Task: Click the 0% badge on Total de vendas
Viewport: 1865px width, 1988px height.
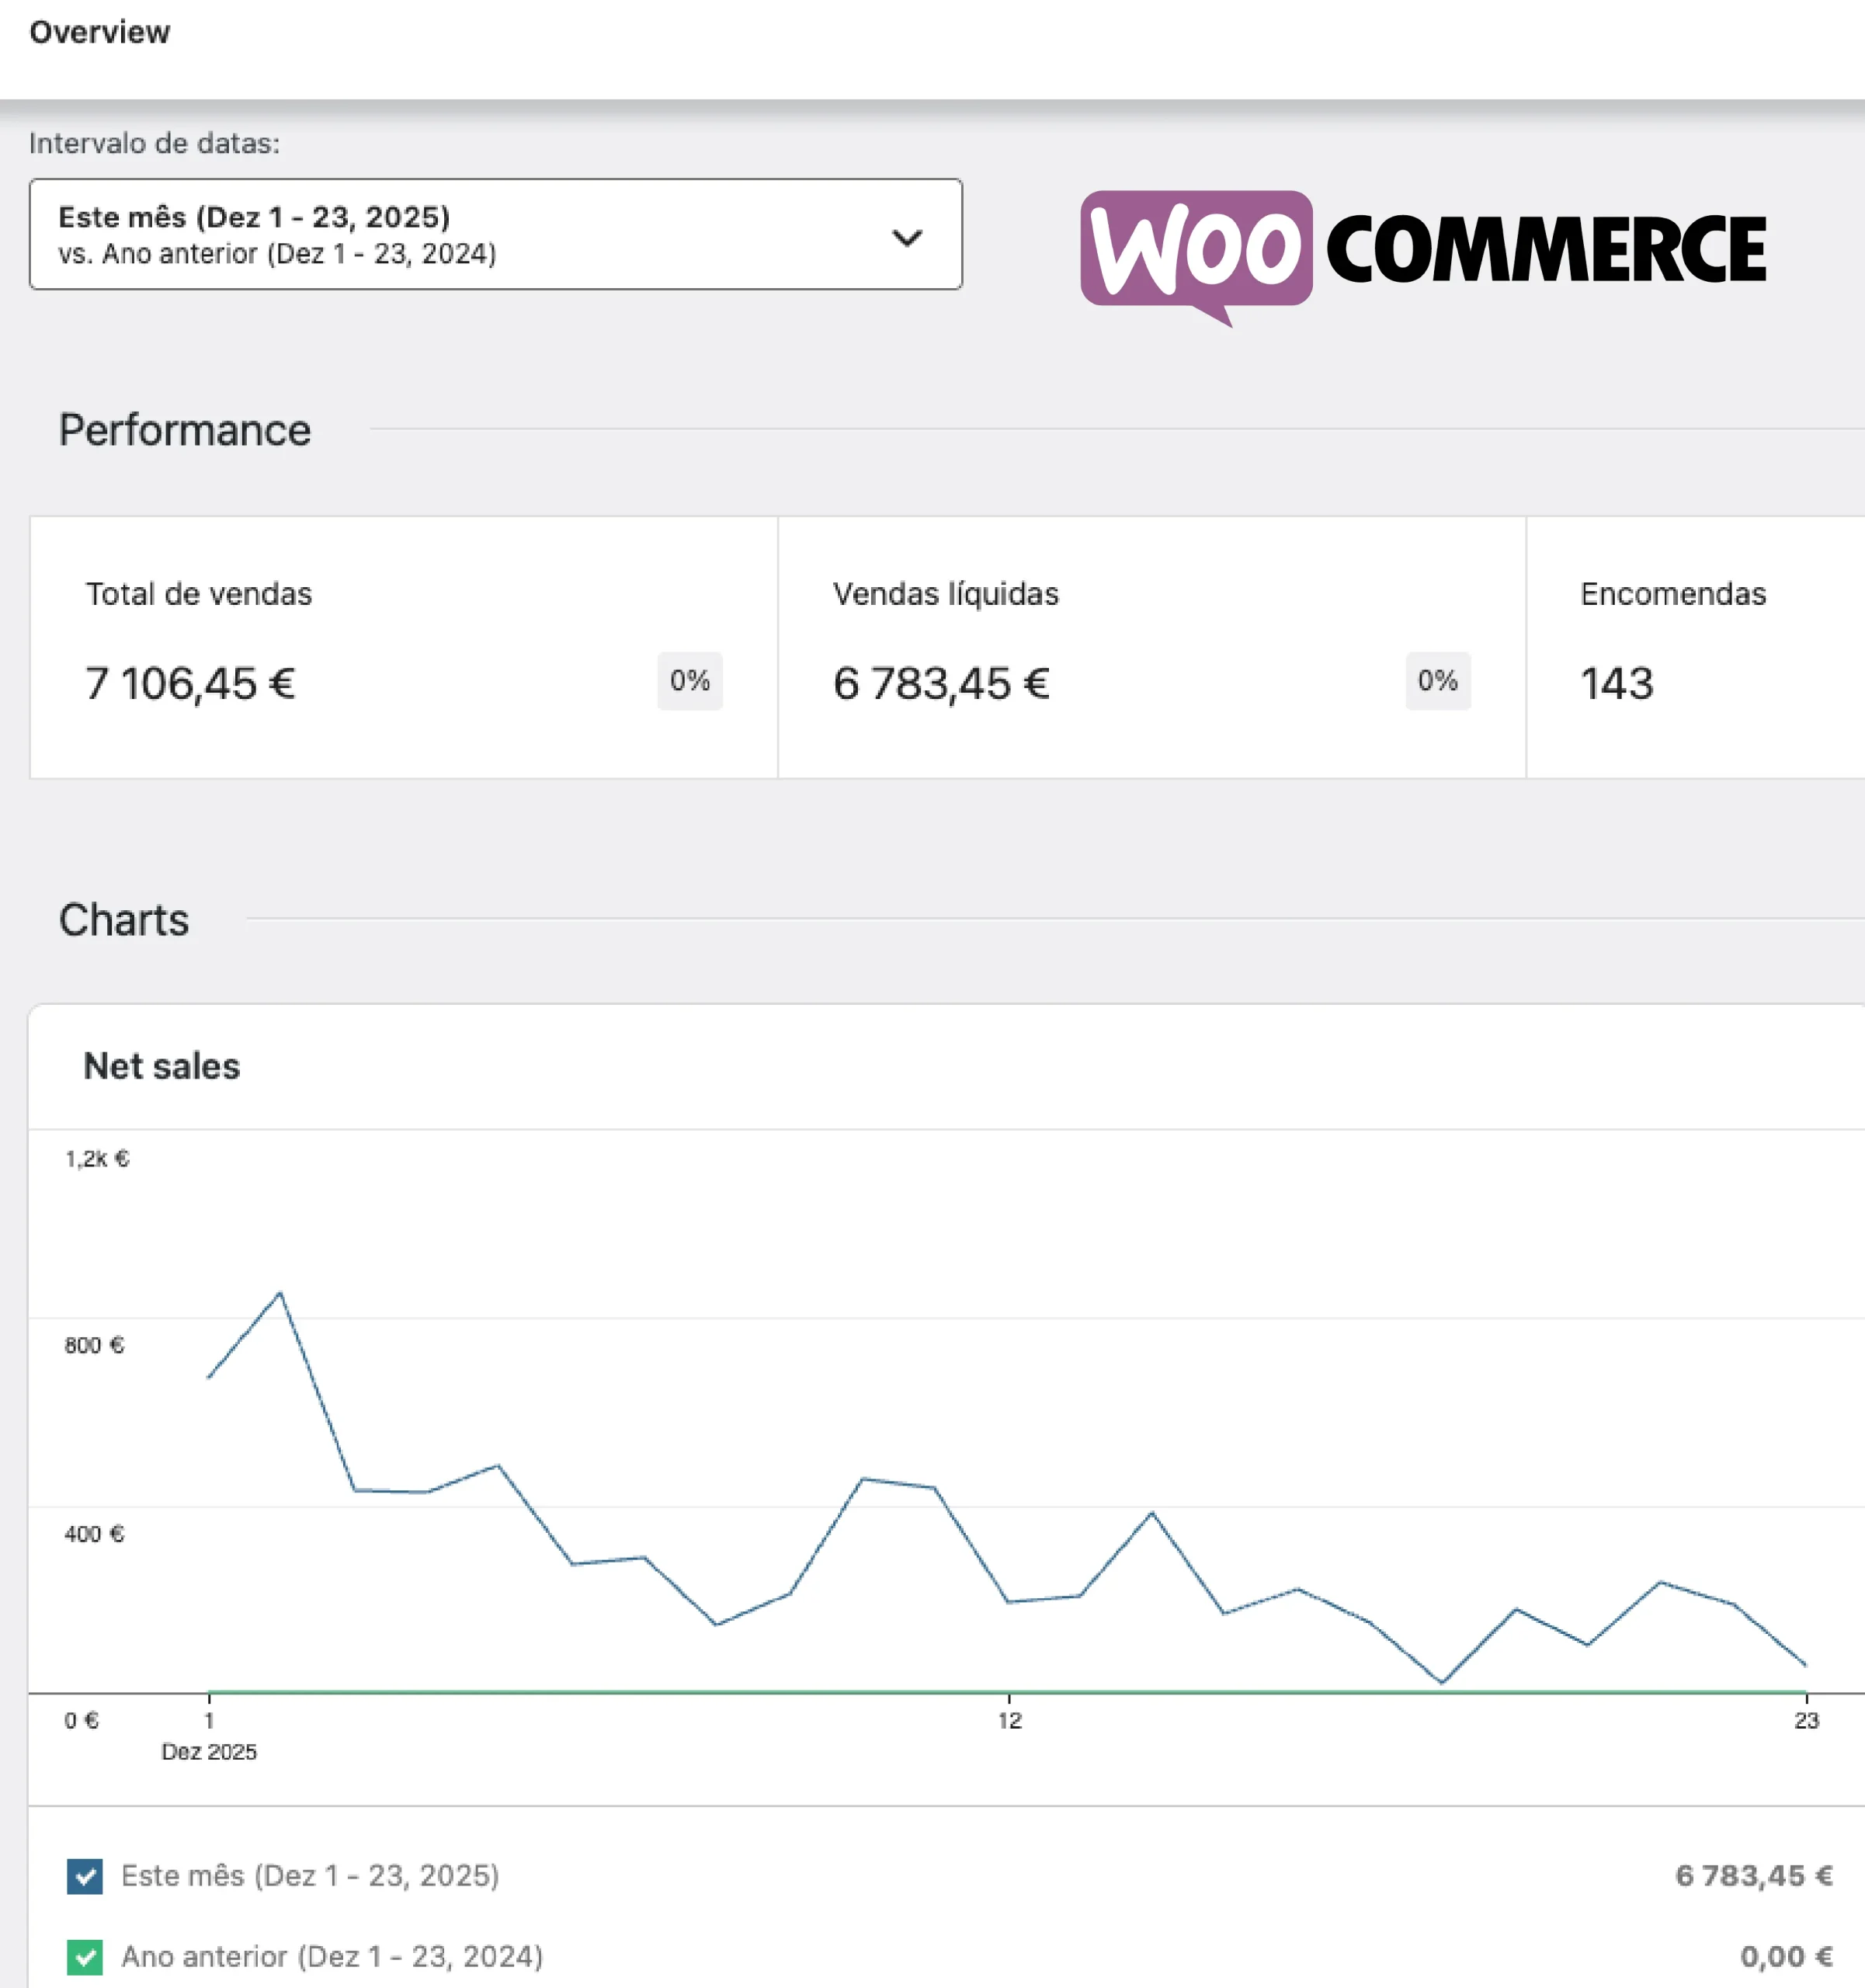Action: [689, 681]
